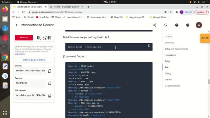The image size is (210, 118).
Task: Copy the Username value
Action: (50, 71)
